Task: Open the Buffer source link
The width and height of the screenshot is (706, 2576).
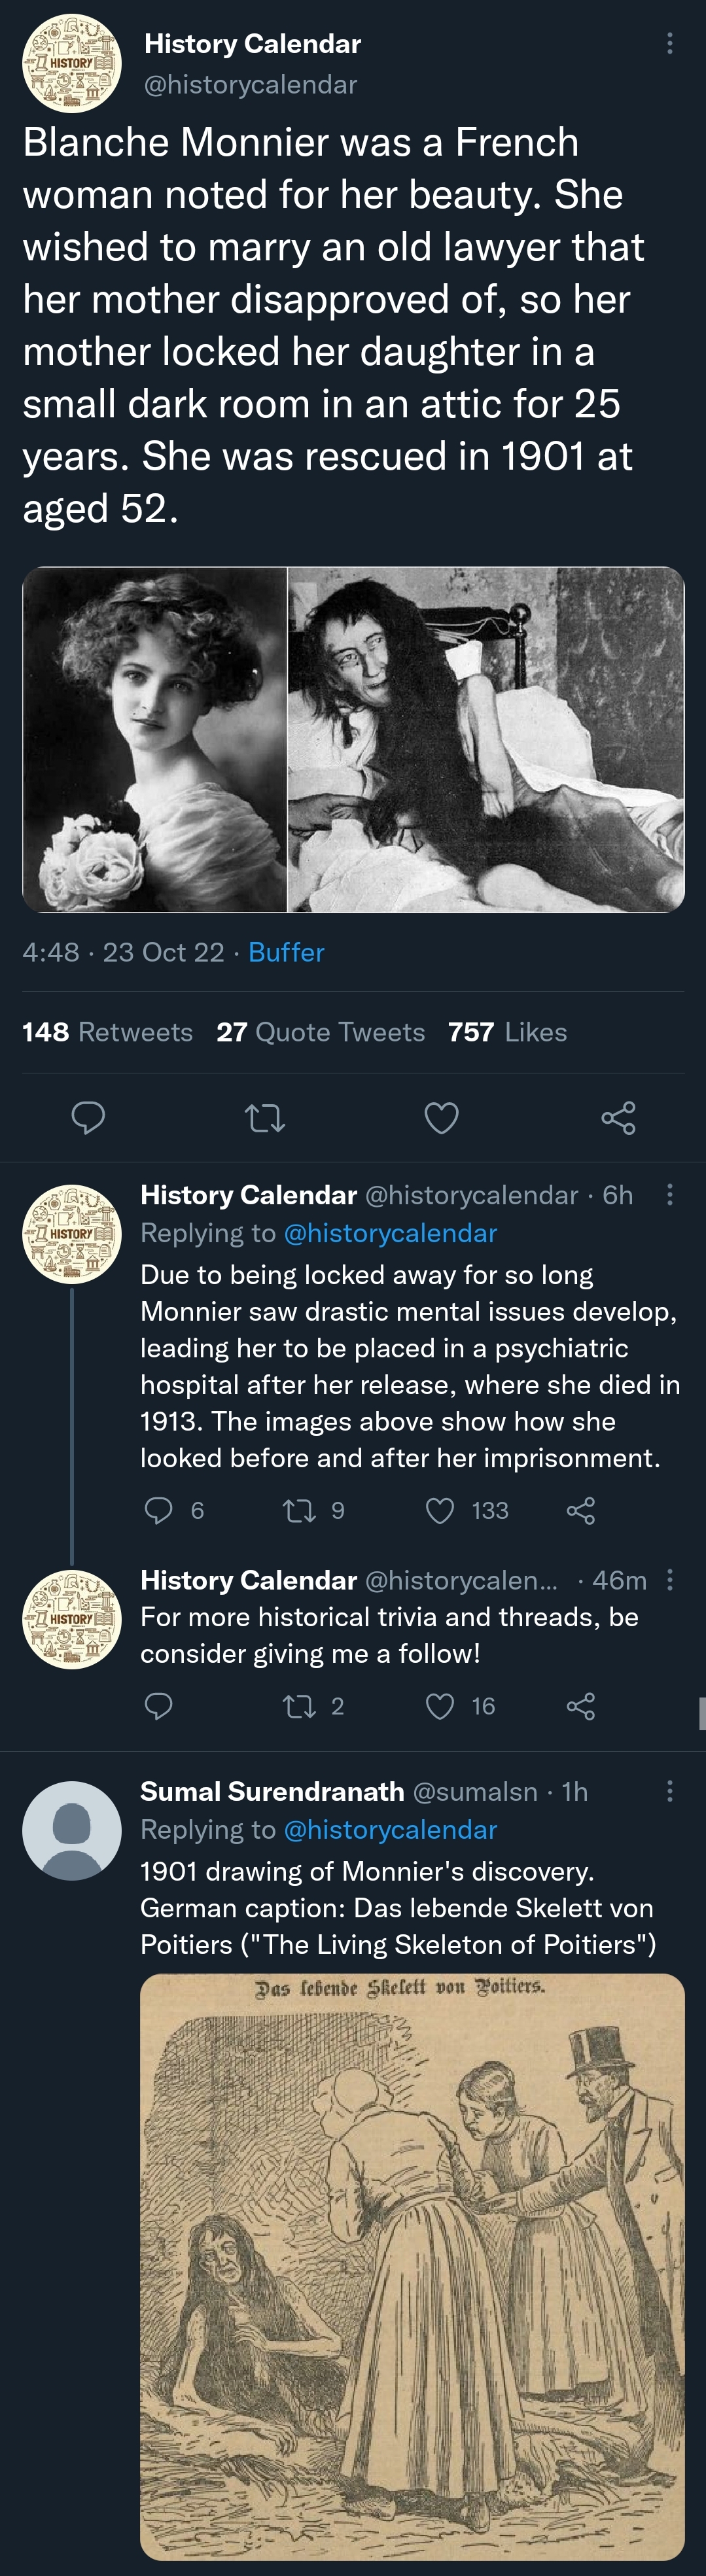Action: tap(286, 952)
